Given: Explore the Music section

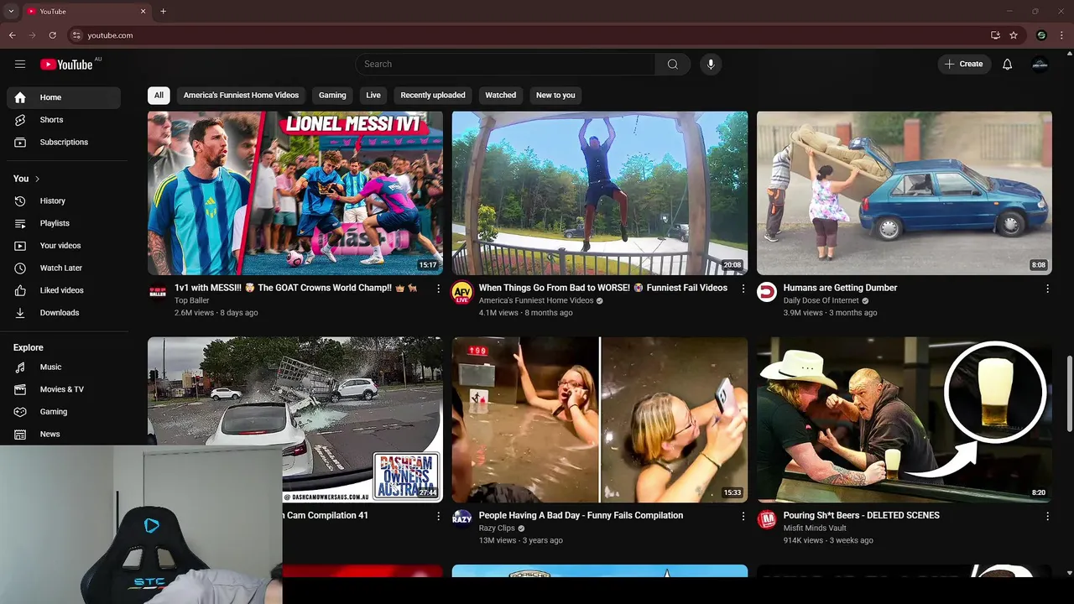Looking at the screenshot, I should click(64, 367).
